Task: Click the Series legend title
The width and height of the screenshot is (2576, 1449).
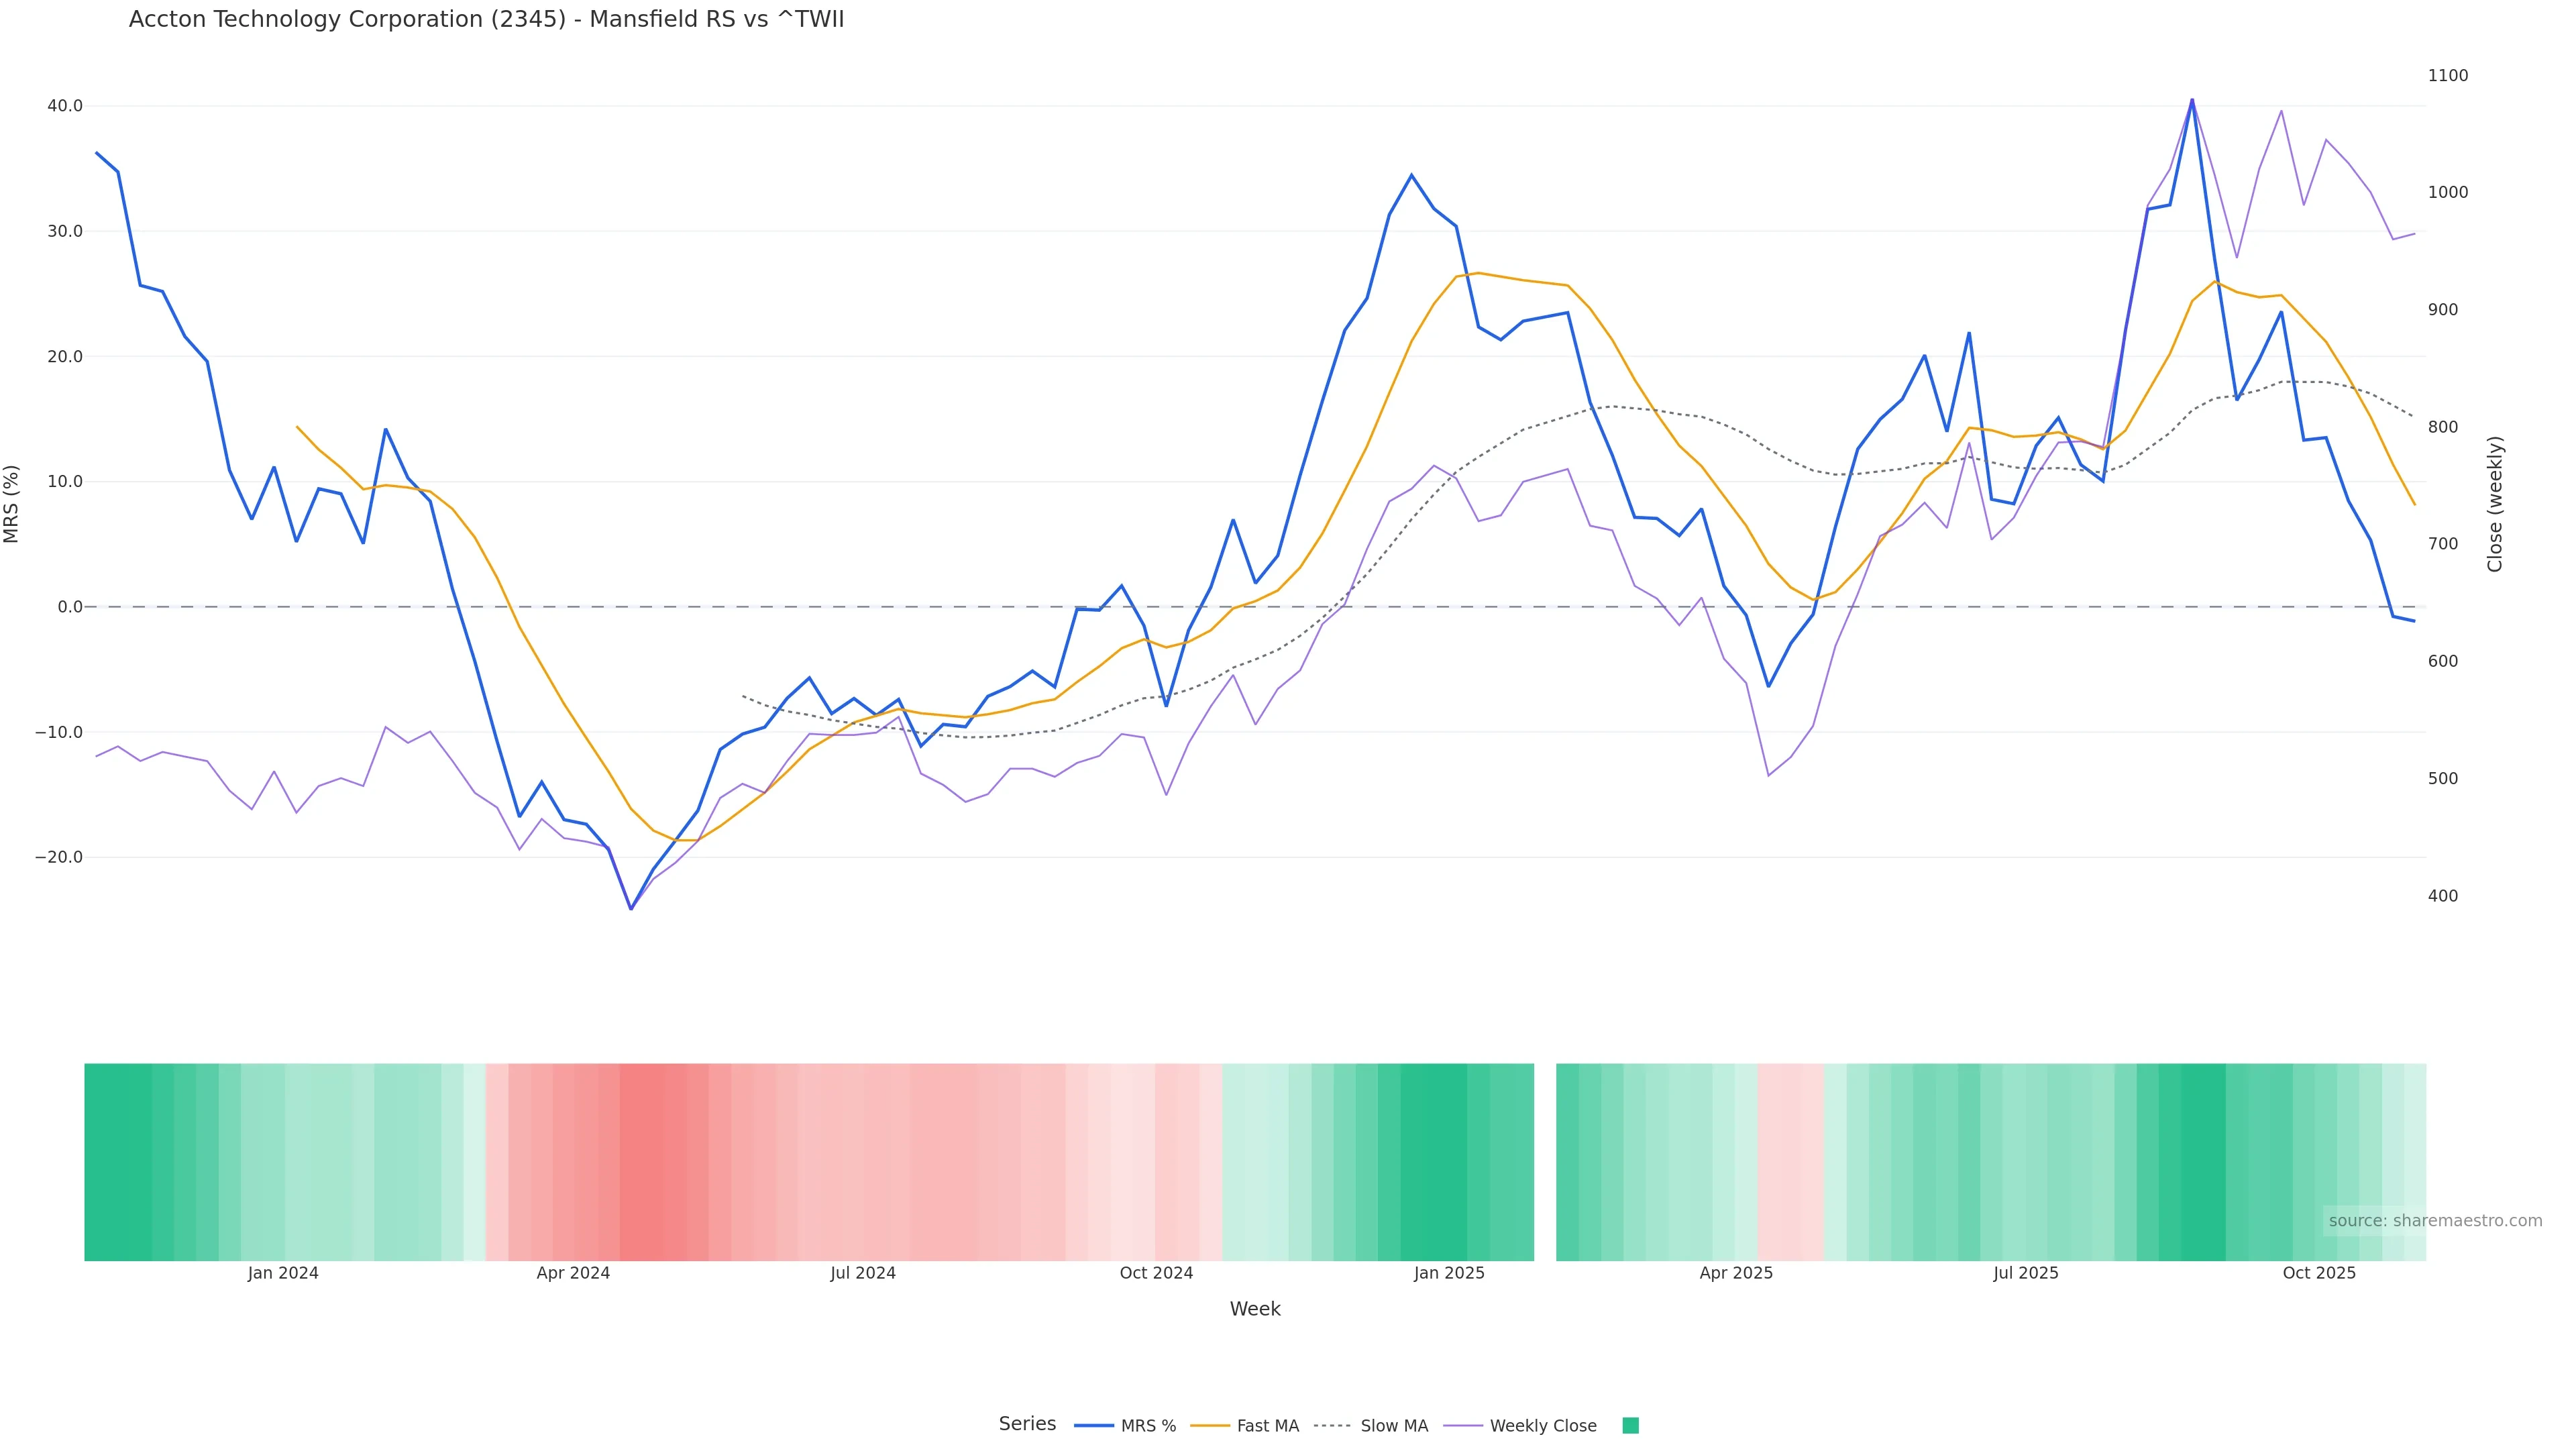Action: point(1027,1424)
